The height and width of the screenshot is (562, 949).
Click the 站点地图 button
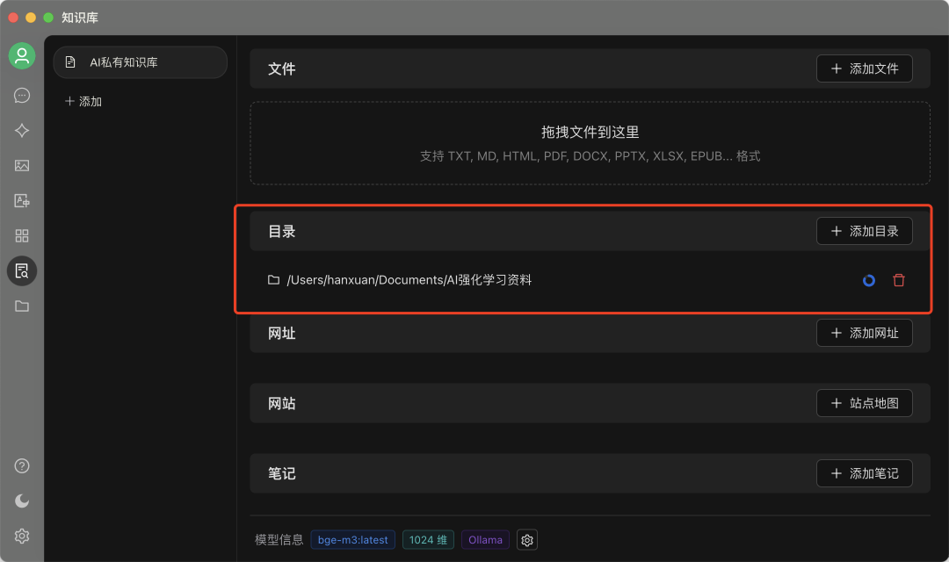pos(865,403)
